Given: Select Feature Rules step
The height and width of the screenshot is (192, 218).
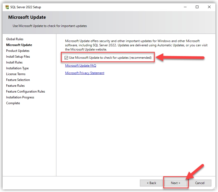Looking at the screenshot, I should tap(15, 86).
